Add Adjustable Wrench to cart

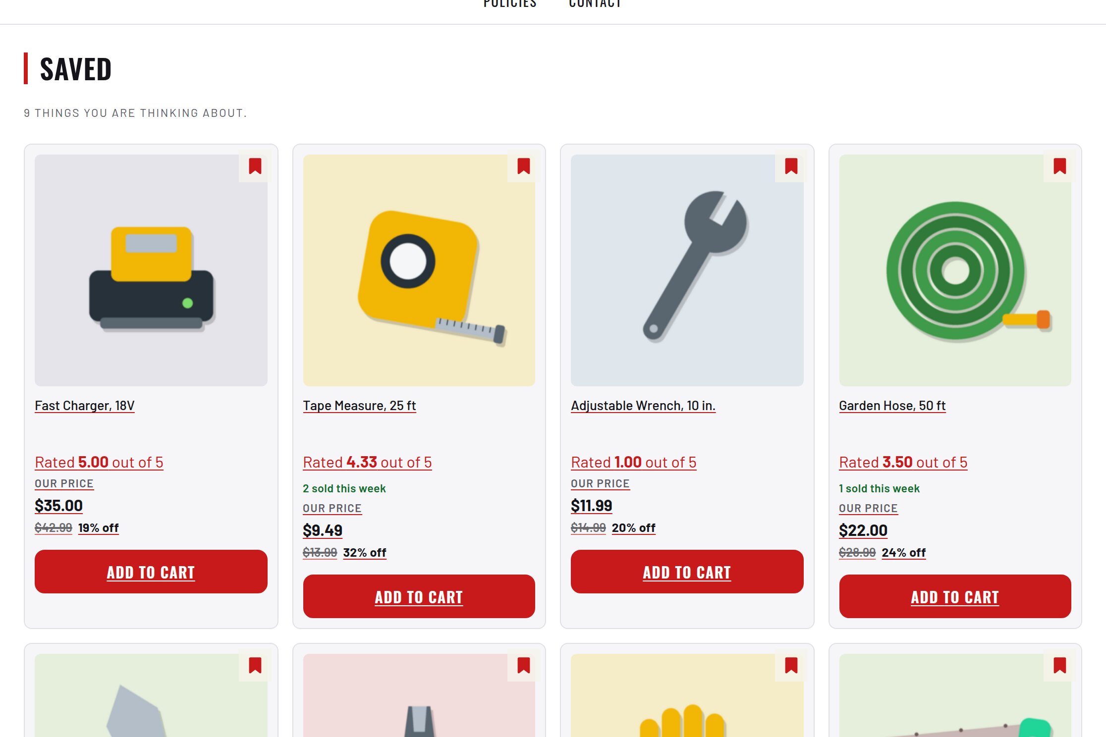pos(687,572)
